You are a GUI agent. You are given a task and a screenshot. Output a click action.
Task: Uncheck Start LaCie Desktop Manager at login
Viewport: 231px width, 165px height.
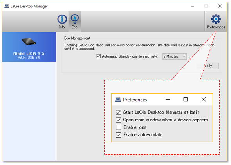119,112
